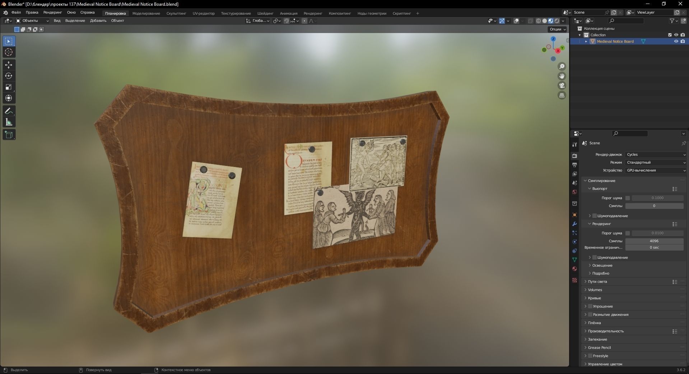Screen dimensions: 689x374
Task: Open the Modifier properties tab (wrench icon)
Action: [574, 224]
